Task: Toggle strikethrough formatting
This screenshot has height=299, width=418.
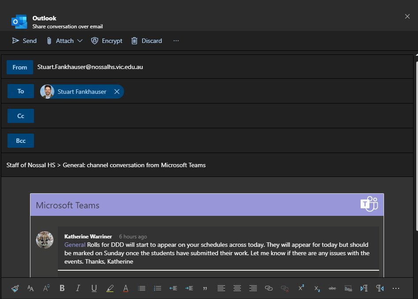Action: (332, 288)
